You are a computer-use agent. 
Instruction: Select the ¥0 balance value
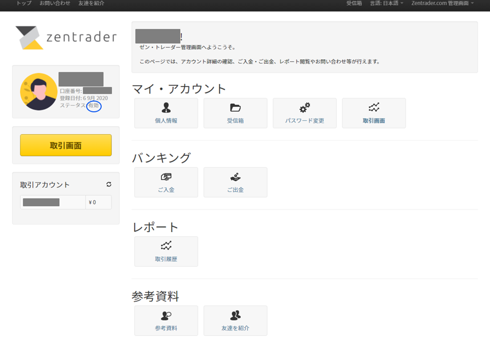92,203
